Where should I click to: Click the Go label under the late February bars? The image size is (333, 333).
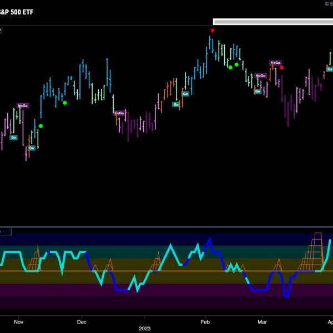[258, 92]
